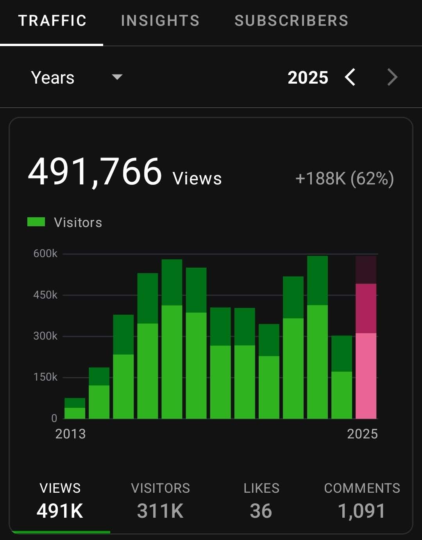Click the pink 2025 bar in chart
422x540 pixels.
tap(366, 337)
